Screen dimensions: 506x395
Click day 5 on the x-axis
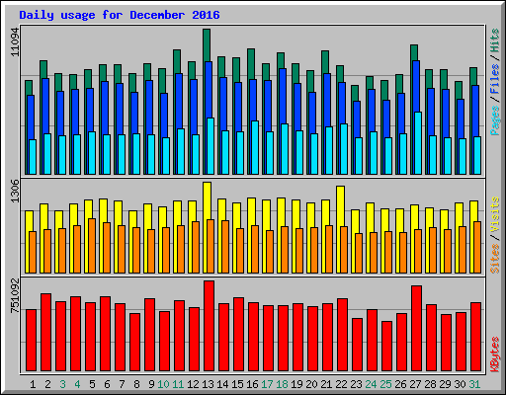pyautogui.click(x=92, y=384)
